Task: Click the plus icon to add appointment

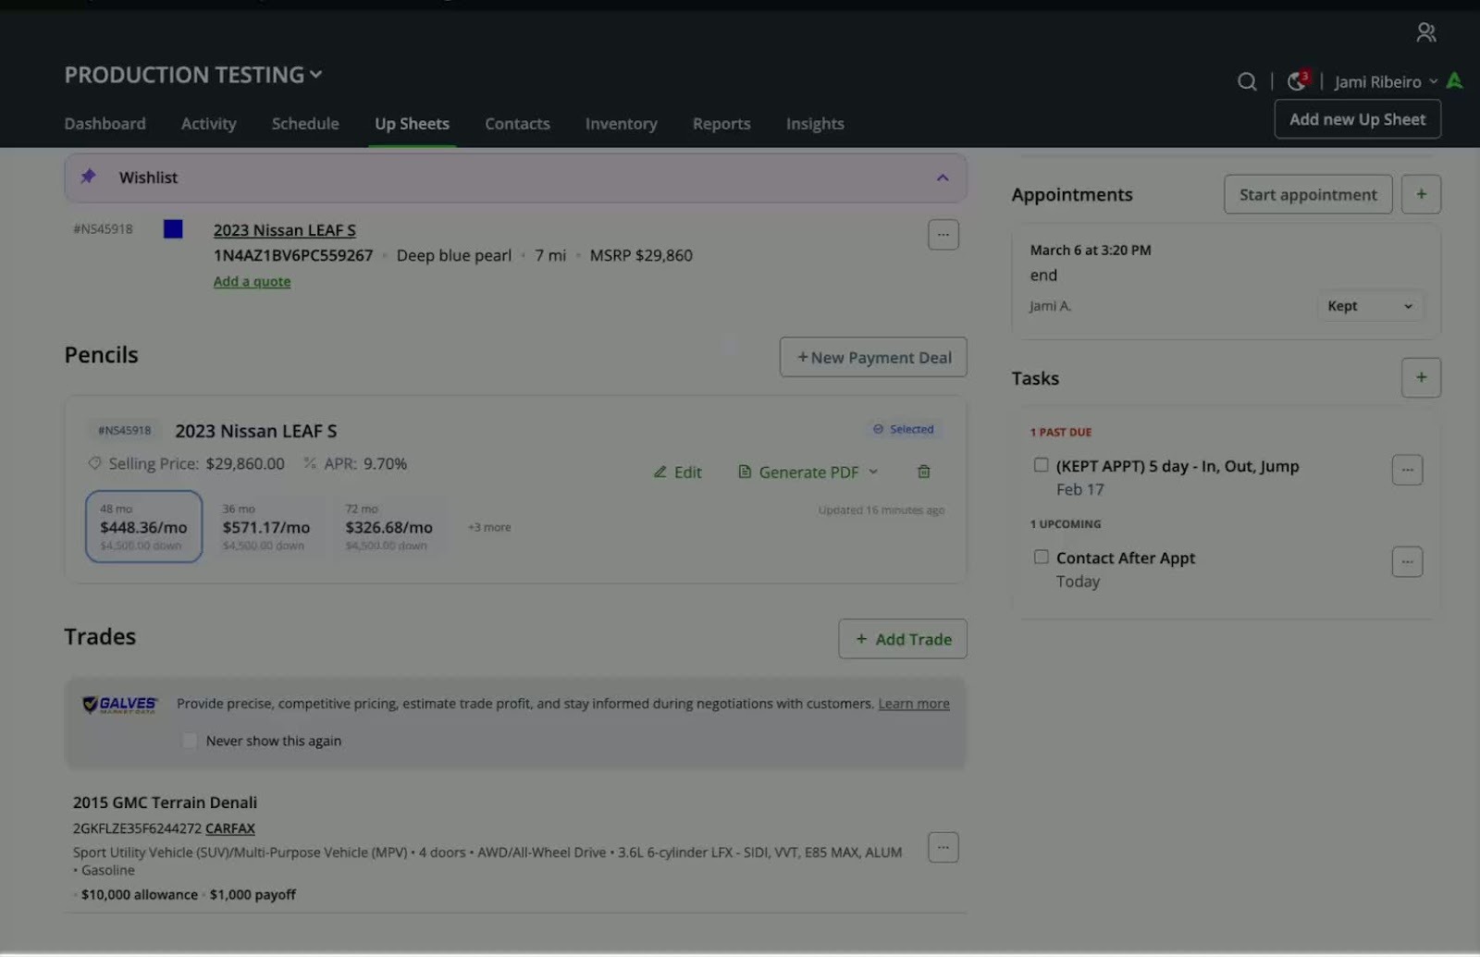Action: click(x=1421, y=195)
